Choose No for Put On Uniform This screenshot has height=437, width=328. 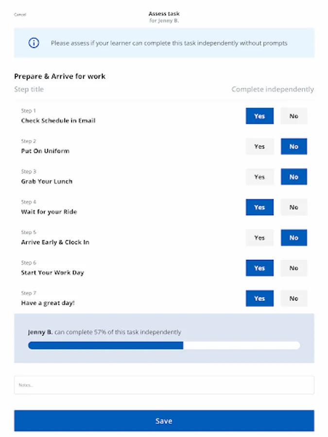click(294, 147)
